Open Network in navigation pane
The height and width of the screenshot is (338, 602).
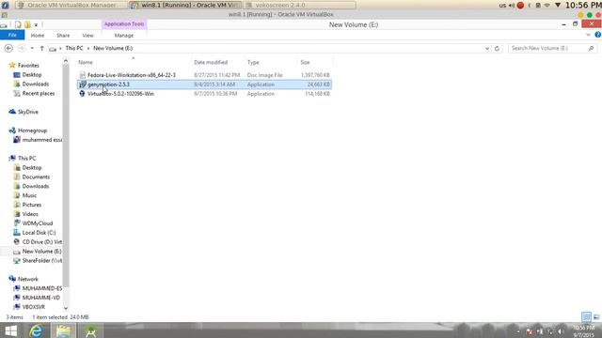coord(27,279)
